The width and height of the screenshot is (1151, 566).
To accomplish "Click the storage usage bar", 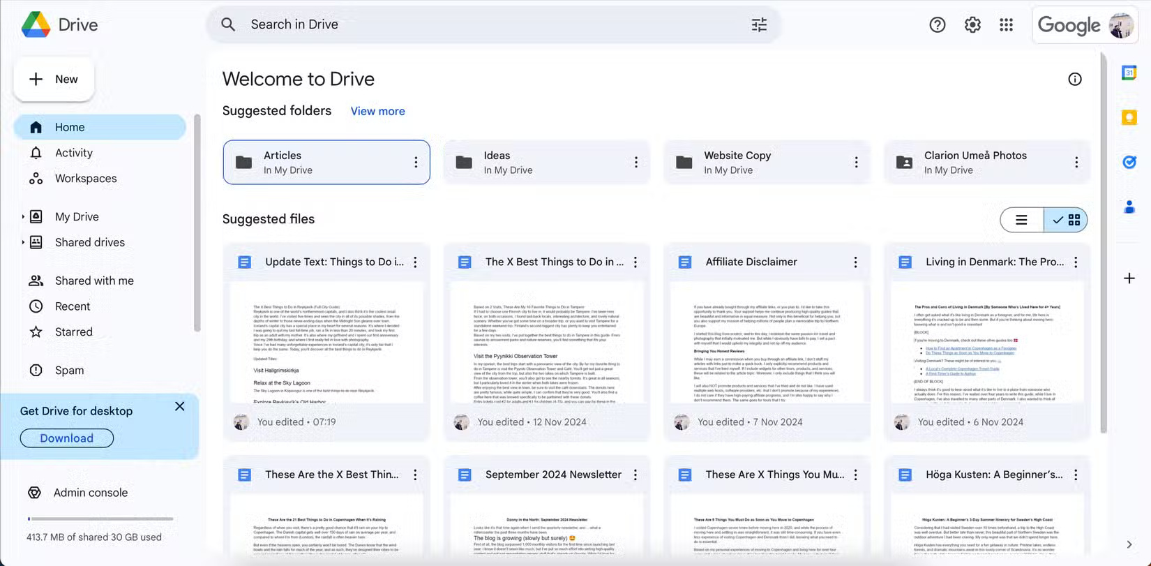I will tap(100, 519).
